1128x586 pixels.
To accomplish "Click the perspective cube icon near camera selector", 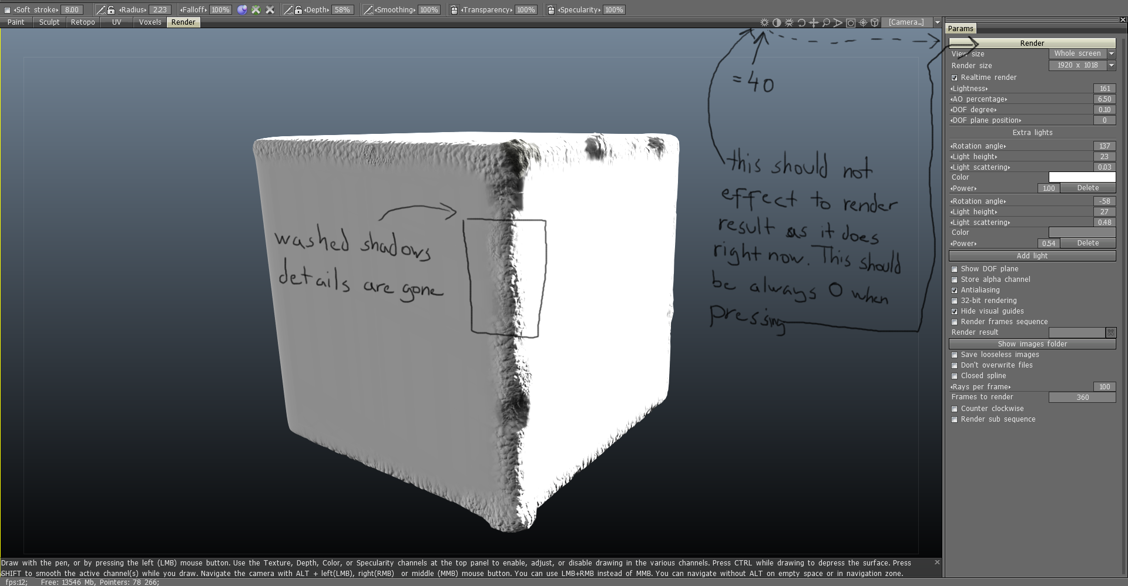I will coord(875,22).
